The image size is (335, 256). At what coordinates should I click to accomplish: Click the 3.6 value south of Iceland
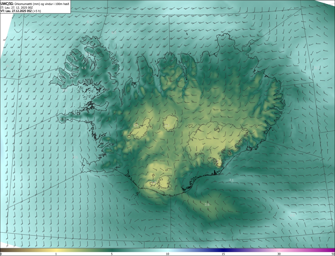tap(207, 204)
